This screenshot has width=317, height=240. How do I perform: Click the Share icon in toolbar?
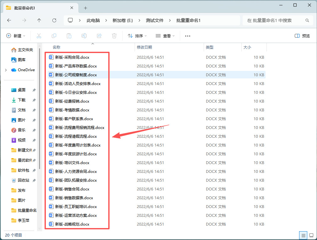tap(99, 36)
